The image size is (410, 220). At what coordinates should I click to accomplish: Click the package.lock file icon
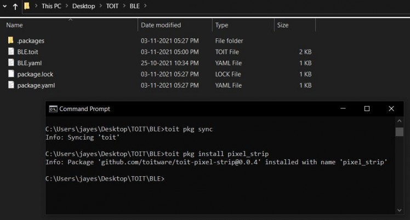pyautogui.click(x=10, y=74)
